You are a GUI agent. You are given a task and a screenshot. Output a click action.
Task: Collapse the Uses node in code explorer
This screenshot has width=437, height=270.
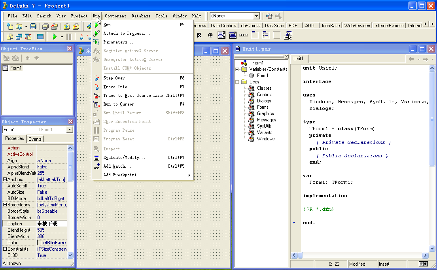(237, 82)
